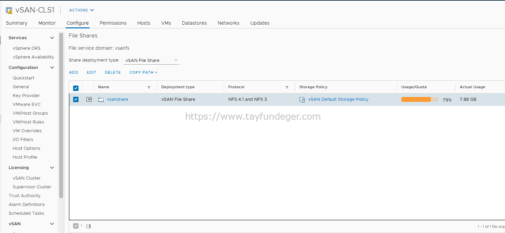Click the NFS 4.1 and NFS 3 cell
The width and height of the screenshot is (505, 233).
[x=247, y=99]
